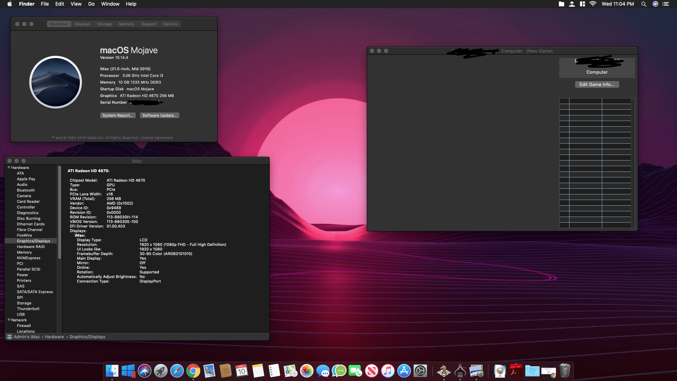
Task: Switch to the Memory tab
Action: (x=127, y=24)
